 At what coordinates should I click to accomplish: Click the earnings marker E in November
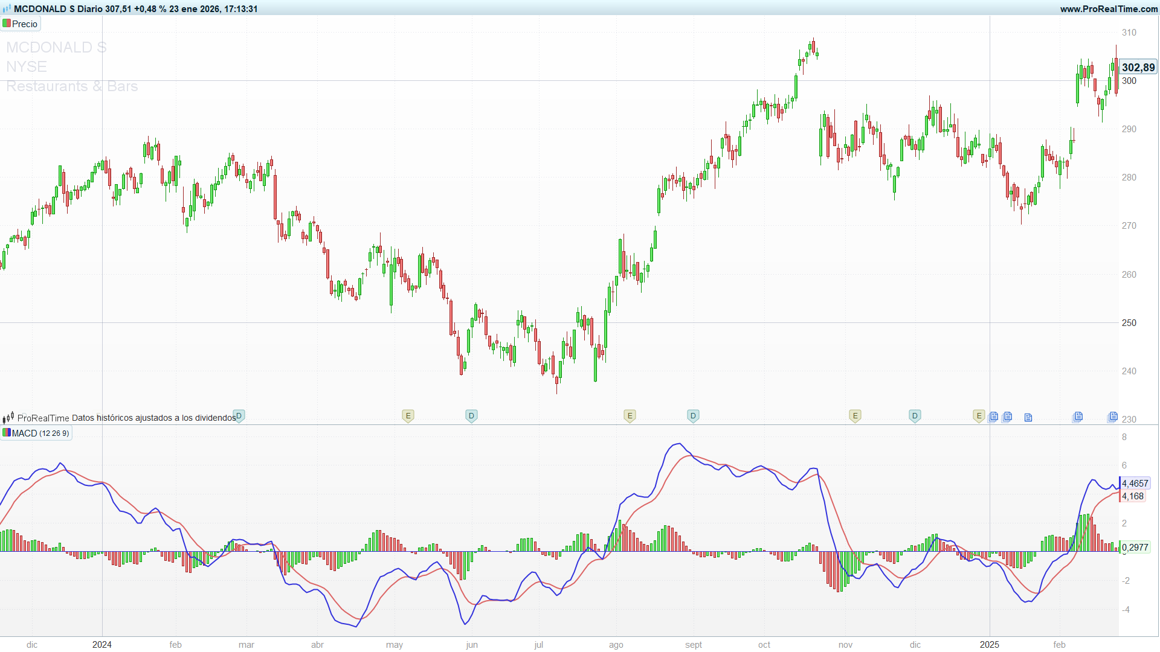855,416
